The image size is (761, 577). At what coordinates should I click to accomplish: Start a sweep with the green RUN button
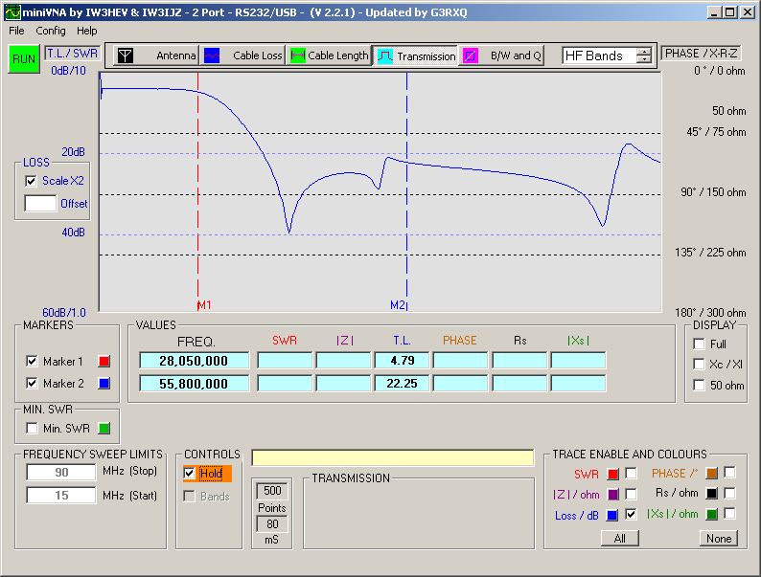pyautogui.click(x=24, y=59)
